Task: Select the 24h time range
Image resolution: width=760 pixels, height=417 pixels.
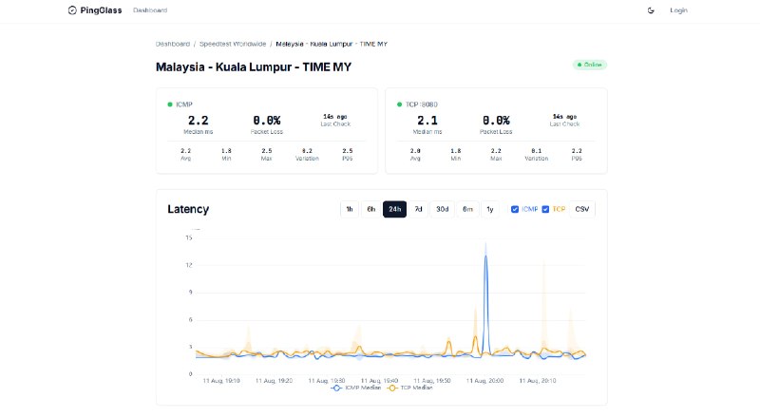Action: [394, 209]
